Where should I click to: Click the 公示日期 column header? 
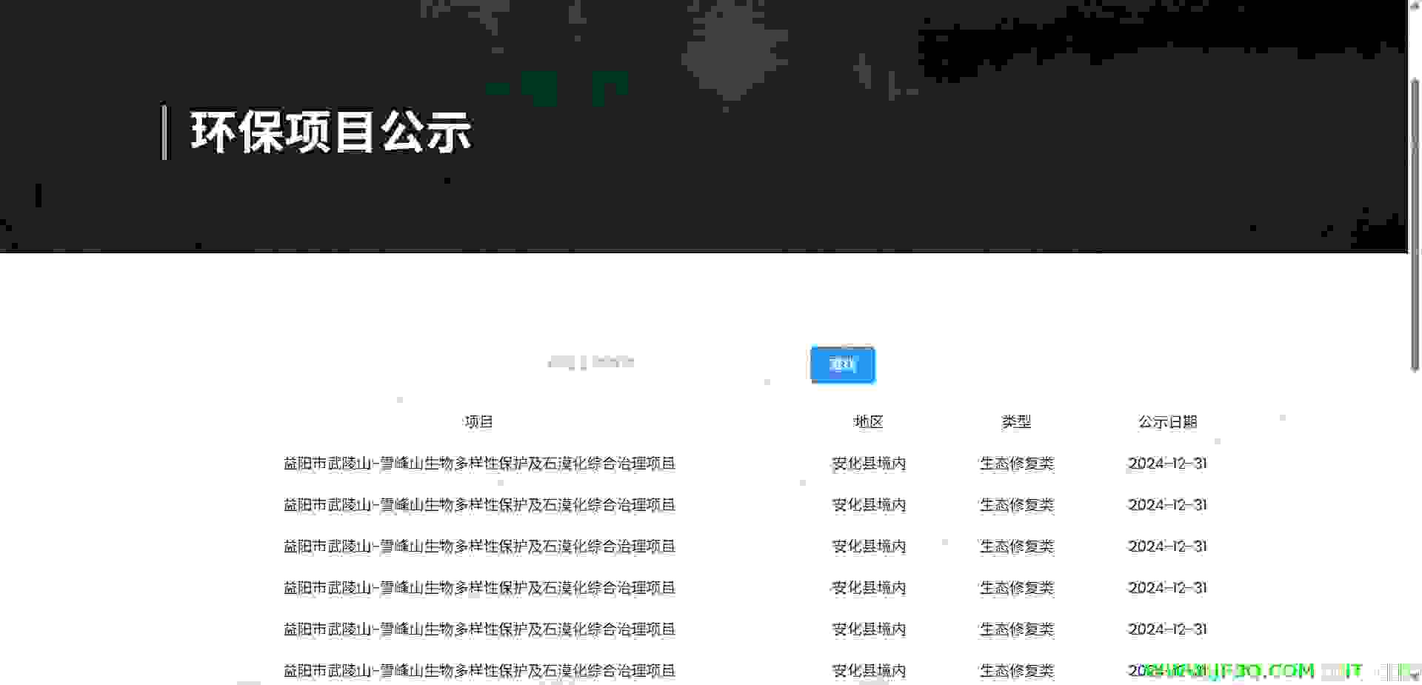click(x=1167, y=422)
